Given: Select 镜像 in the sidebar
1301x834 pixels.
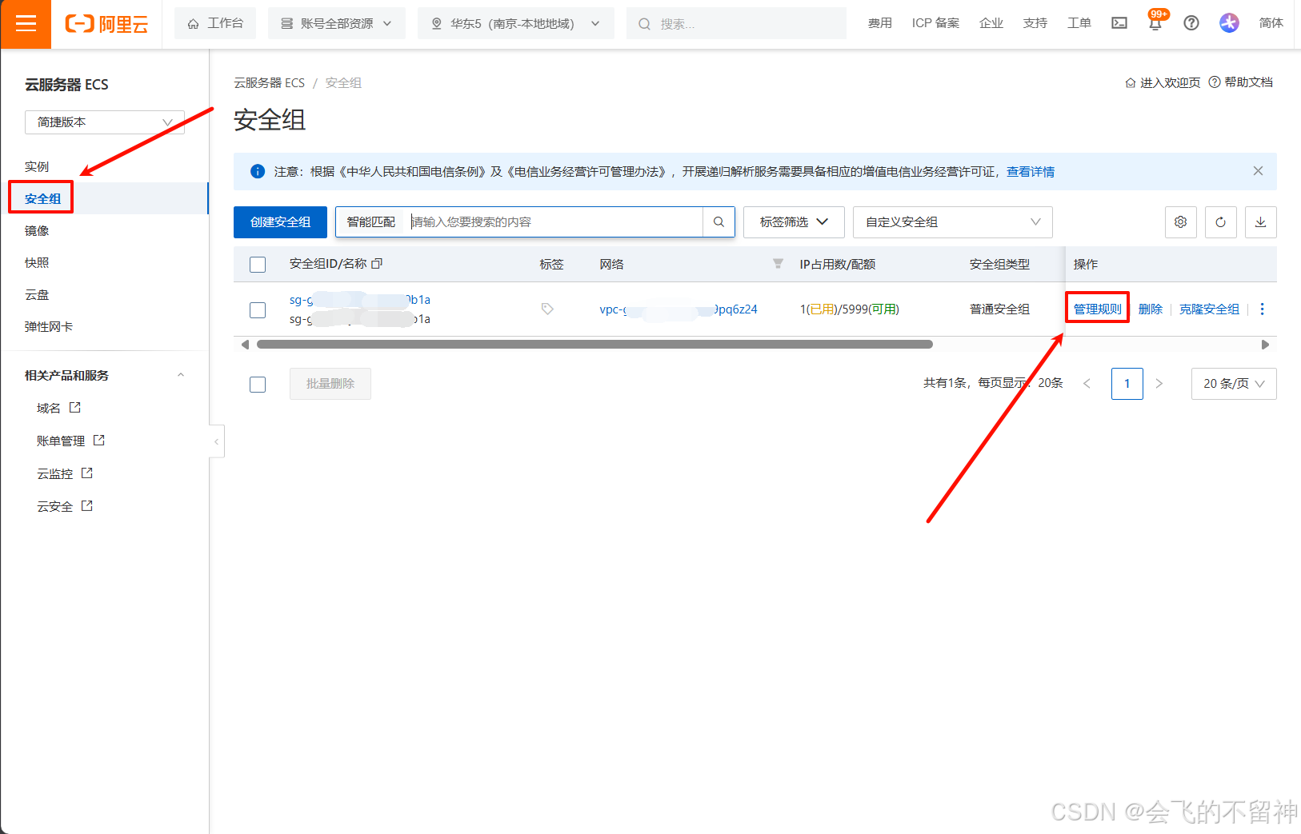Looking at the screenshot, I should point(37,230).
